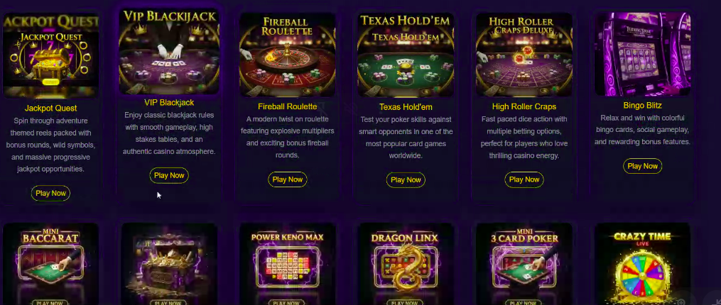Select the Bingo Blitz slot machine image

[642, 54]
